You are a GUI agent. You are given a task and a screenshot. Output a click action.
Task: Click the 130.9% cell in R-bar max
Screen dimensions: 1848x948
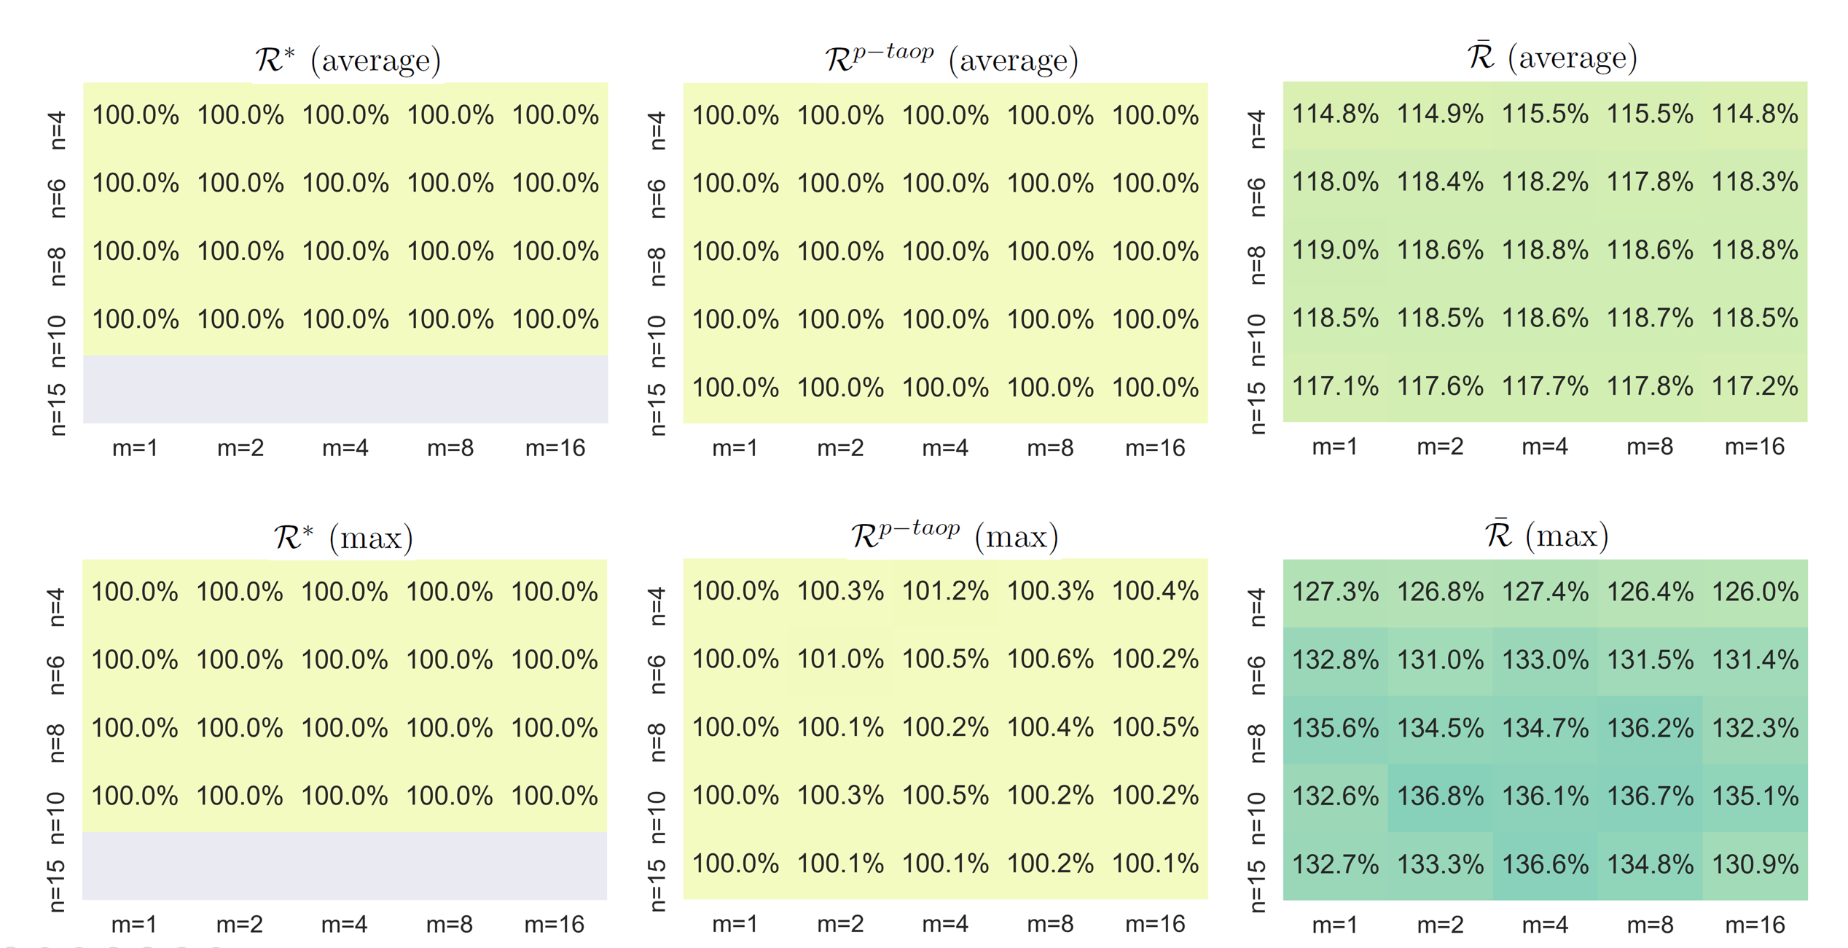(1755, 864)
